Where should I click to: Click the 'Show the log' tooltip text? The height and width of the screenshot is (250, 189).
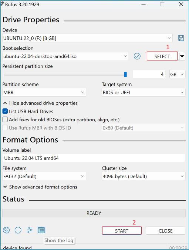[59, 240]
